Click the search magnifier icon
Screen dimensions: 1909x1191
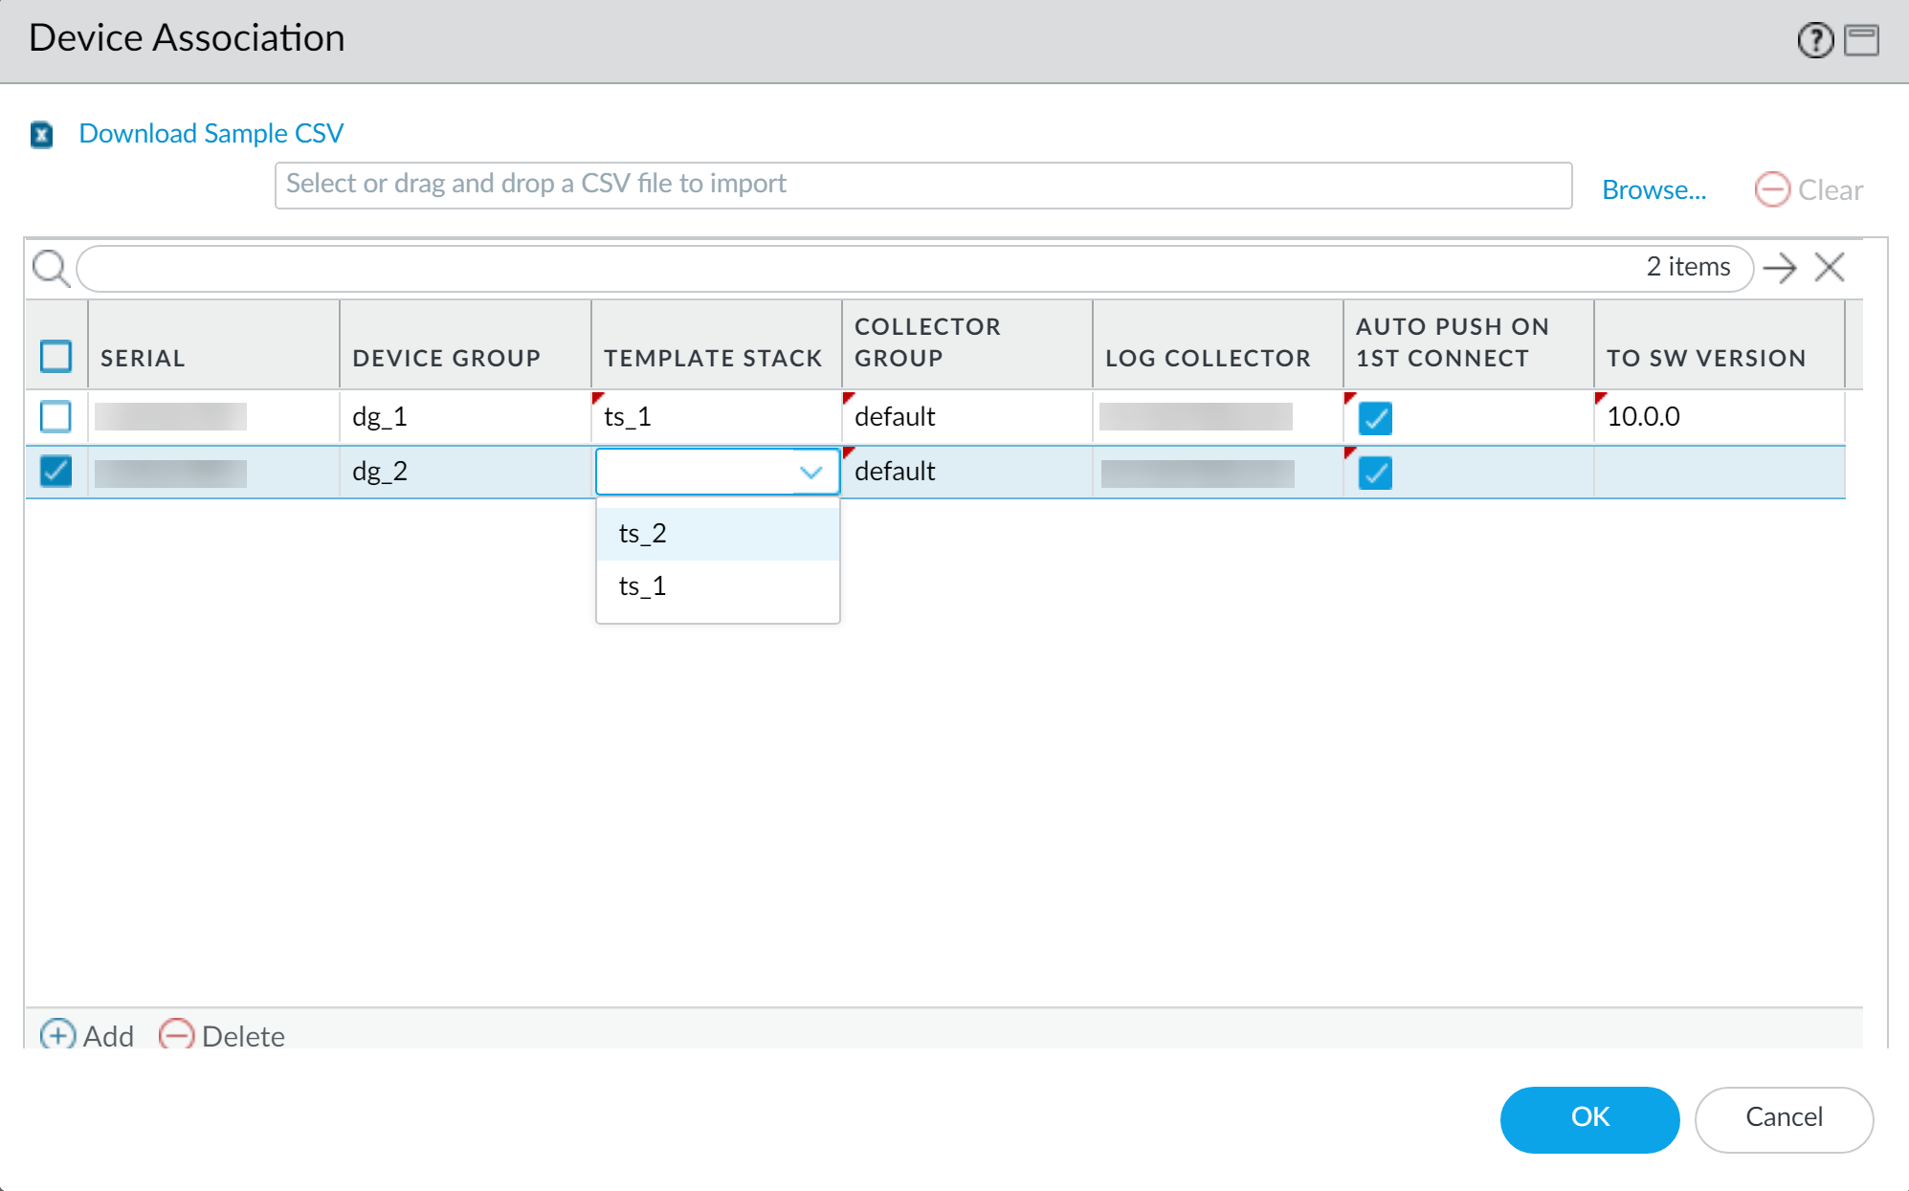pyautogui.click(x=51, y=269)
